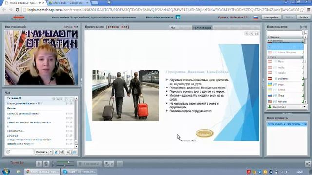Click the zoom-out icon on the presentation
Viewport: 312px width, 175px height.
(x=252, y=34)
